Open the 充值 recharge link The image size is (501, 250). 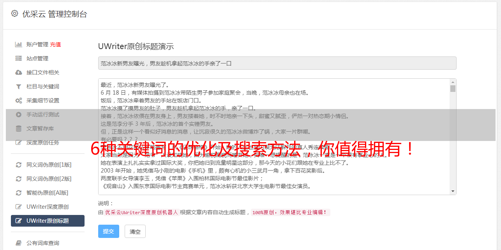point(55,44)
